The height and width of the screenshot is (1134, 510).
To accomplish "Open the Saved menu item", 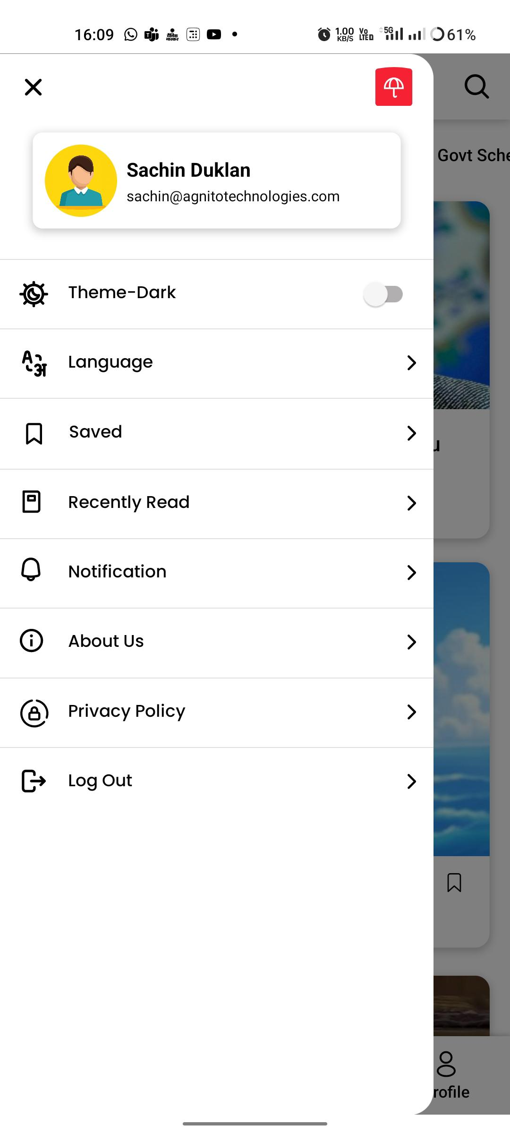I will [96, 432].
